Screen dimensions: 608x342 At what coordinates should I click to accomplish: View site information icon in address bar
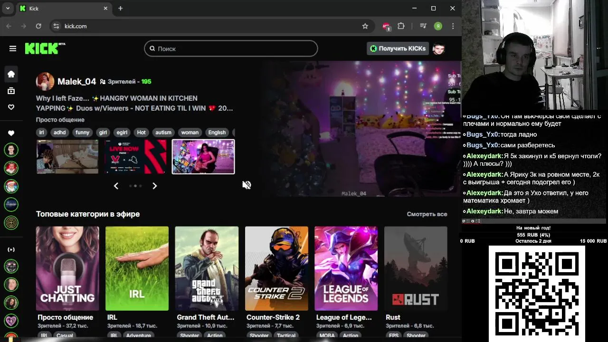(x=56, y=26)
